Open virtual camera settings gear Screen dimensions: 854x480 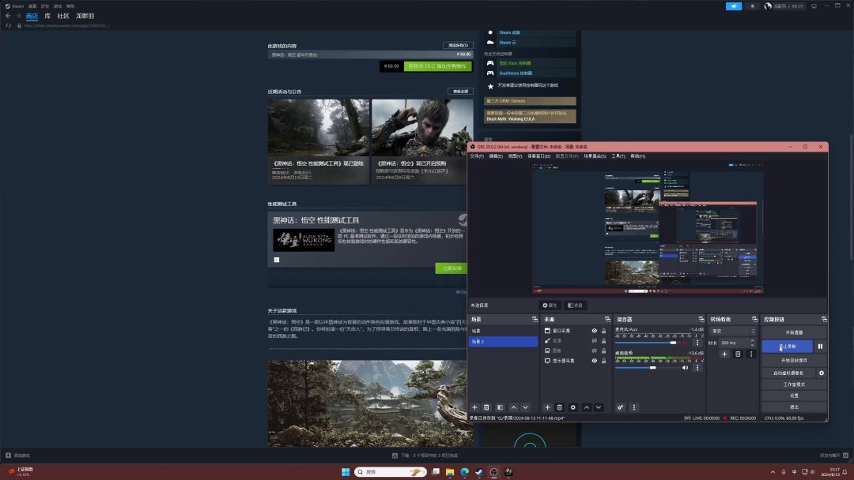822,373
